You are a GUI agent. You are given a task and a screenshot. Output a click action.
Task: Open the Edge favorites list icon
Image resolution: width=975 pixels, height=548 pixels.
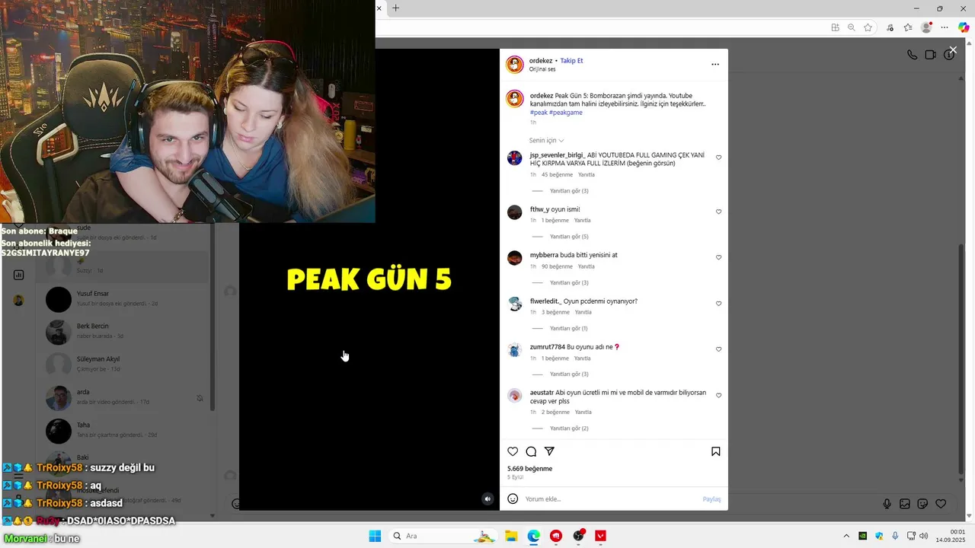point(908,27)
